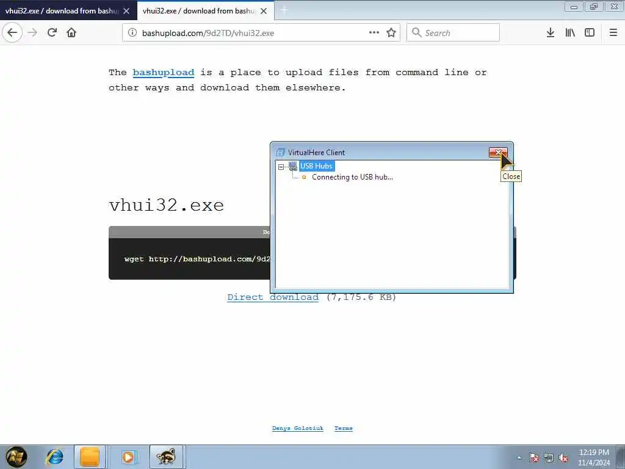Open the Firefox home page icon
The image size is (625, 469).
click(x=71, y=33)
